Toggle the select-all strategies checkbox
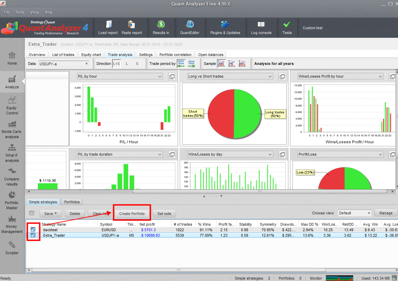 pos(32,213)
